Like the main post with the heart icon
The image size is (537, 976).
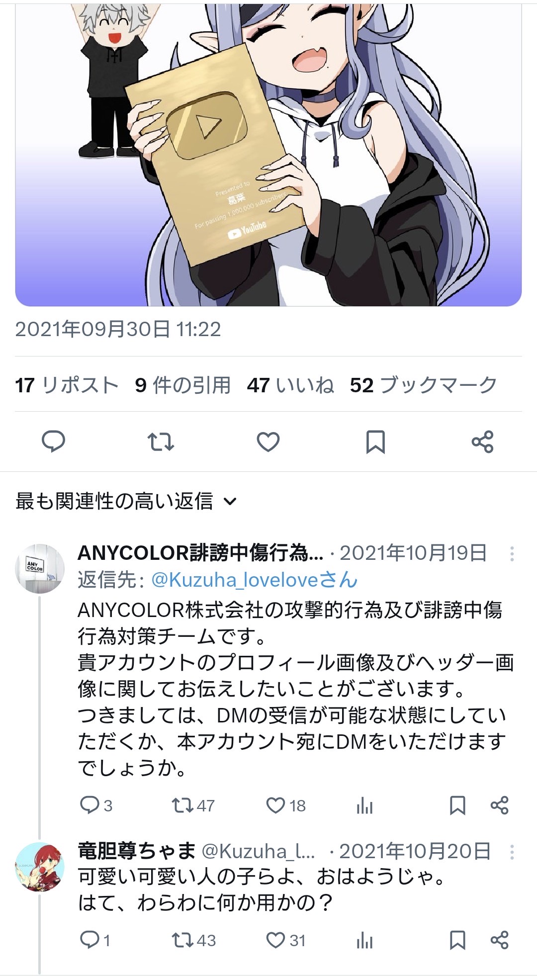point(268,442)
